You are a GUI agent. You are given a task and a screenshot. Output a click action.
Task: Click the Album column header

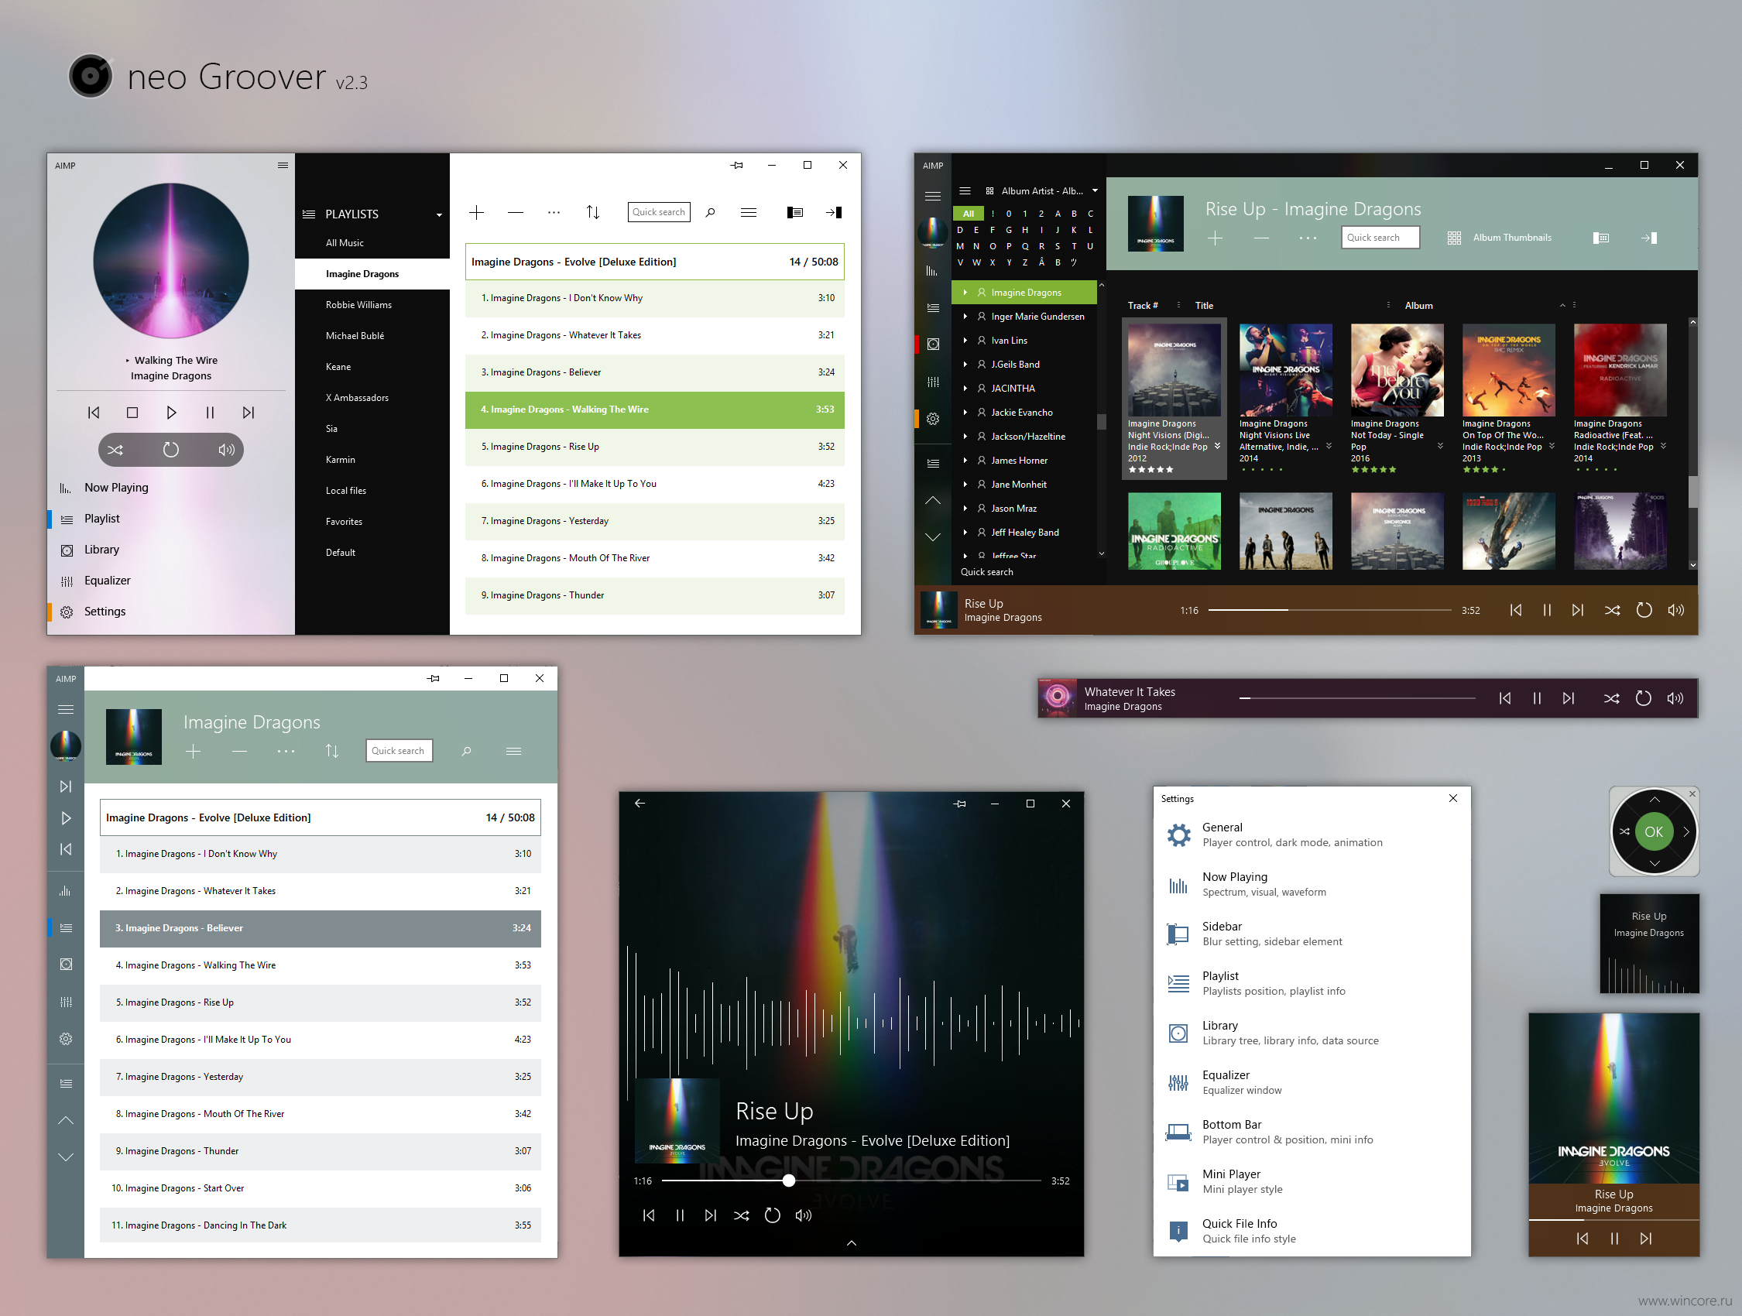[x=1419, y=306]
